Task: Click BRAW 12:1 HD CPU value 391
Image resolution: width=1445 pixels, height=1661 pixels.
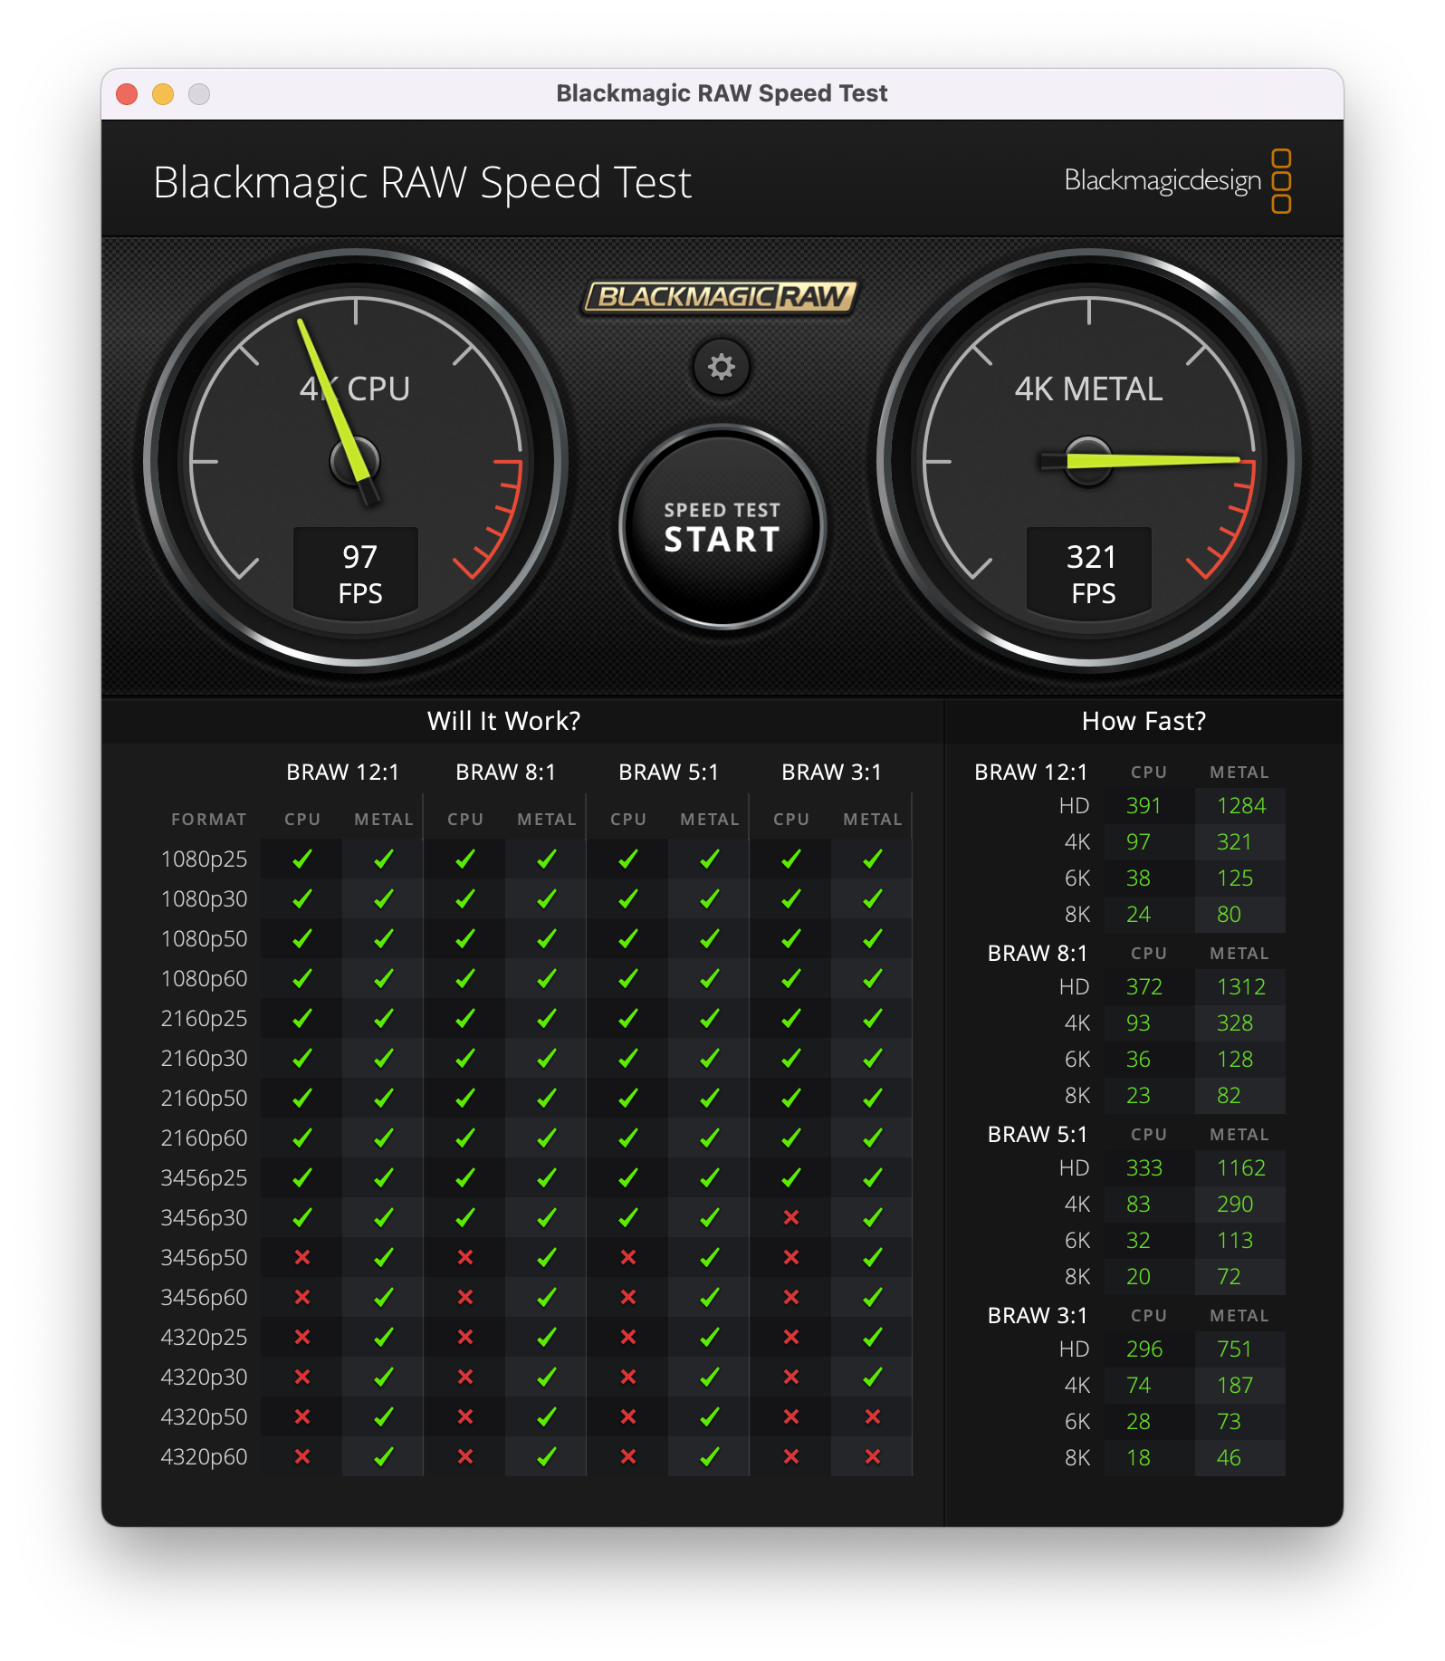Action: [1144, 805]
